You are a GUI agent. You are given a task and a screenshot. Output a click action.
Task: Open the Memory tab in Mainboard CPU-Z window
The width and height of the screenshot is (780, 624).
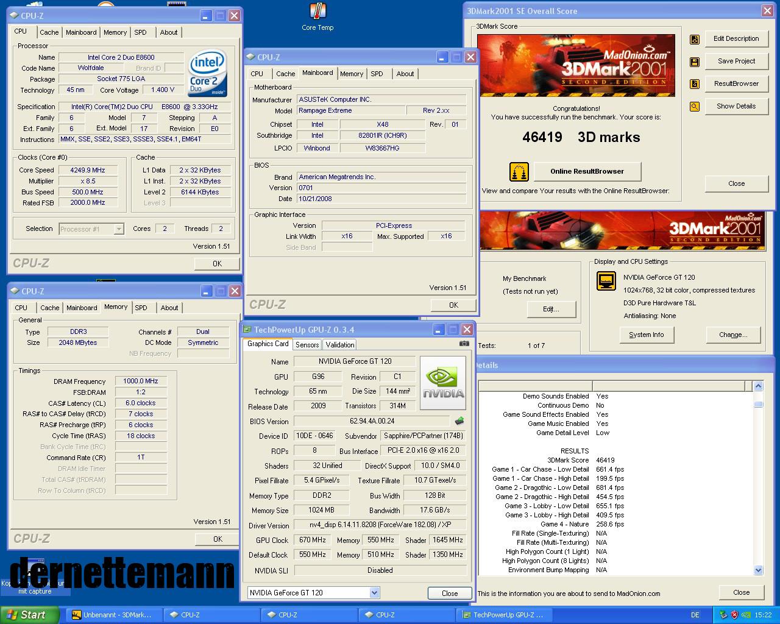click(352, 74)
